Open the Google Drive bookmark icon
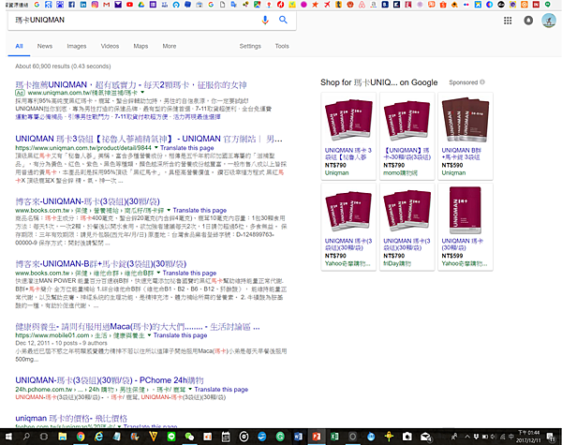 pyautogui.click(x=141, y=5)
